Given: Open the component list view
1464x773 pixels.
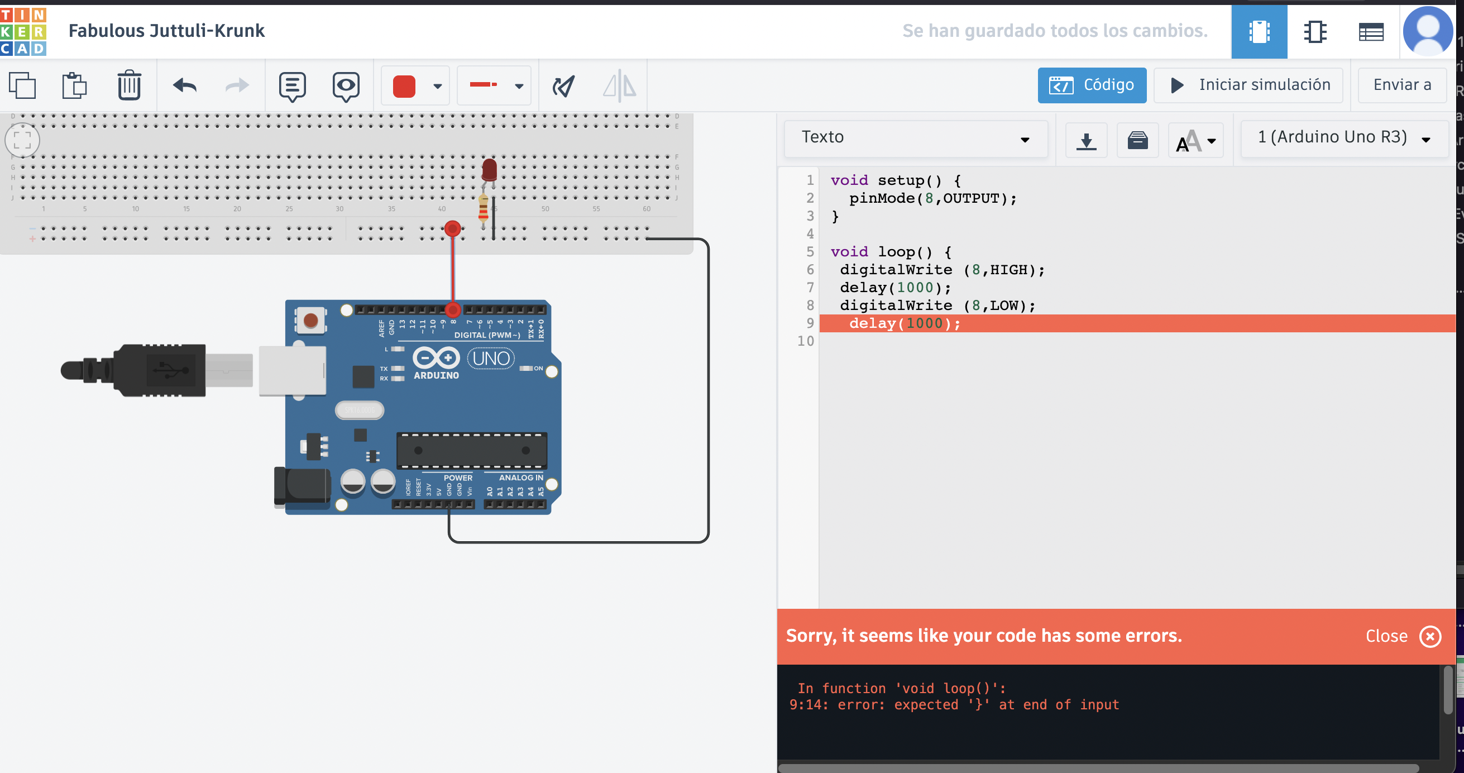Looking at the screenshot, I should 1370,31.
